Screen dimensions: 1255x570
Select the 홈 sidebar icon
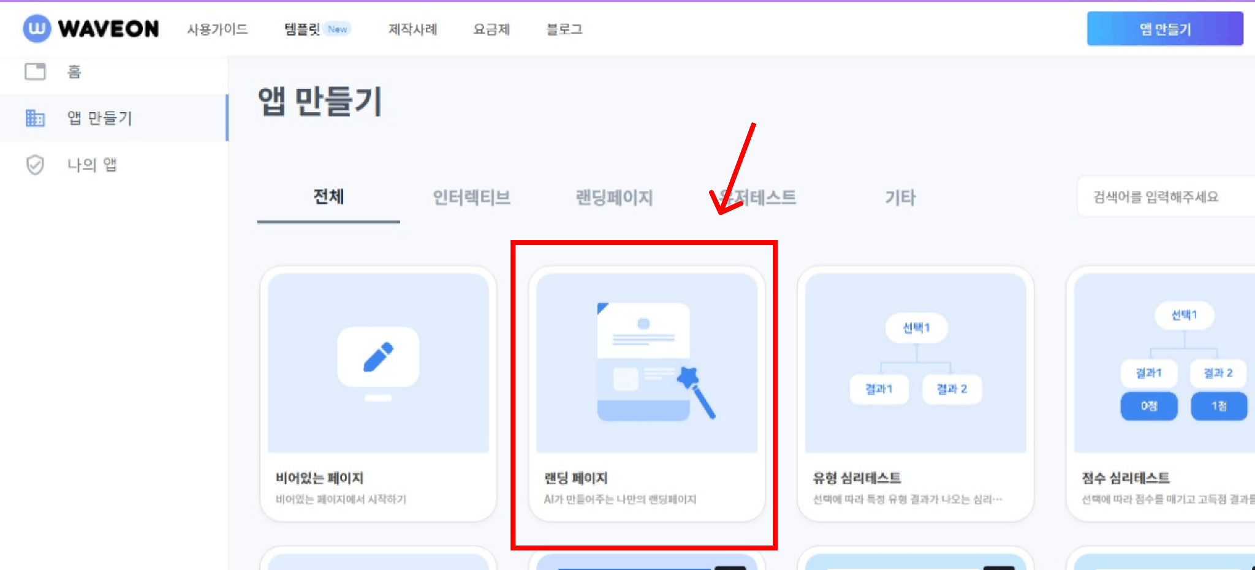point(36,72)
